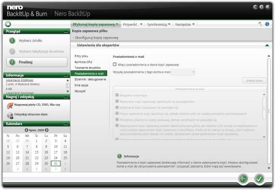Toggle backup failed notification checkbox

click(117, 107)
